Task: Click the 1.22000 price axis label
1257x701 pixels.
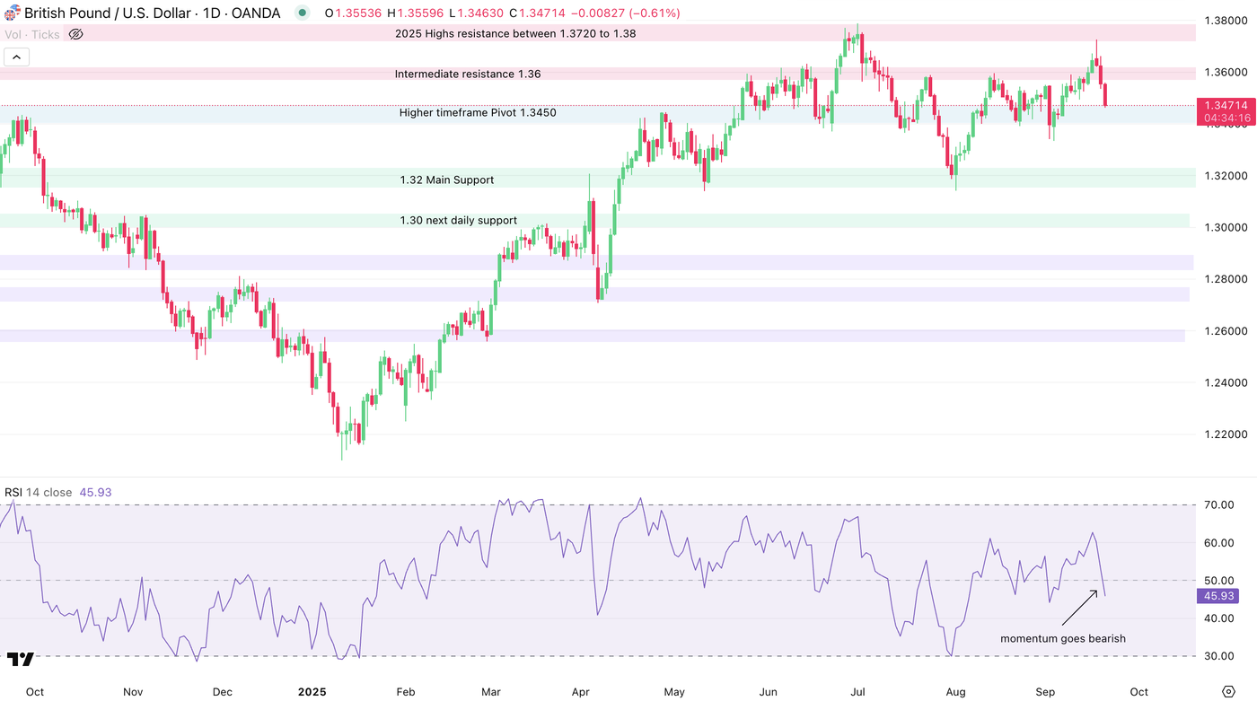Action: click(1226, 435)
